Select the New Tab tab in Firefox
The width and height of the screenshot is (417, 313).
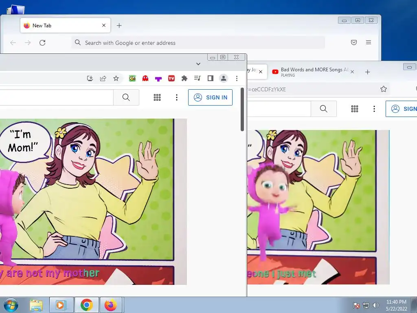tap(65, 25)
